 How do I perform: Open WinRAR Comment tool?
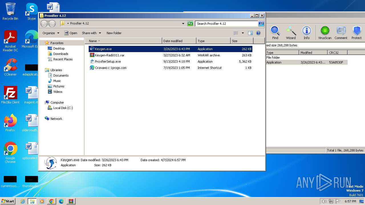[x=341, y=32]
